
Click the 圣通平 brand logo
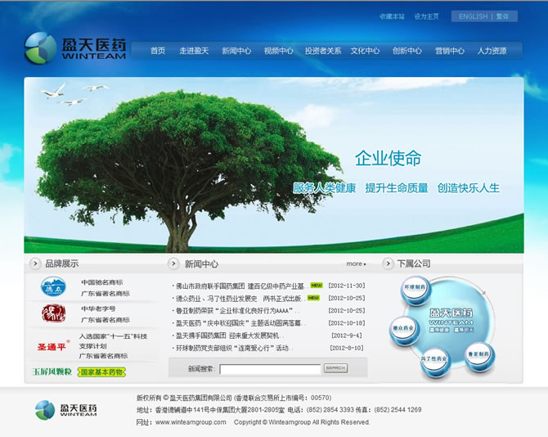tap(52, 346)
